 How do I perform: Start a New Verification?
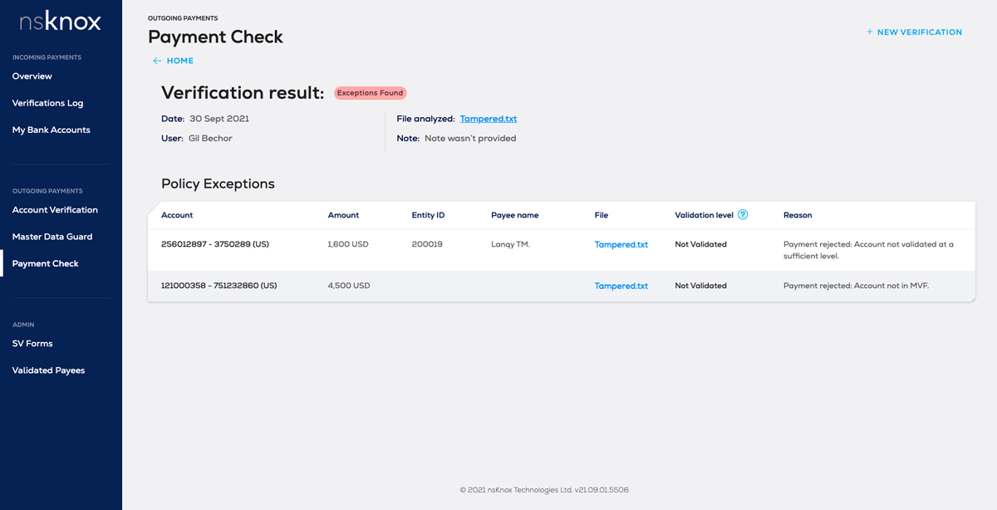click(919, 32)
